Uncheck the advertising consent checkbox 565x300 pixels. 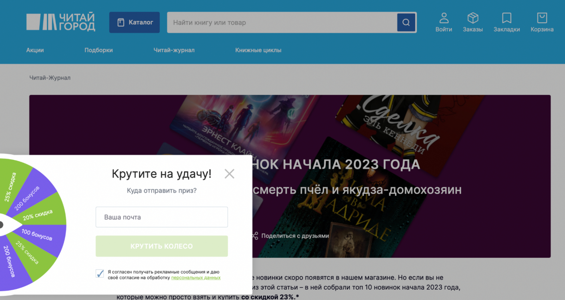pos(100,273)
